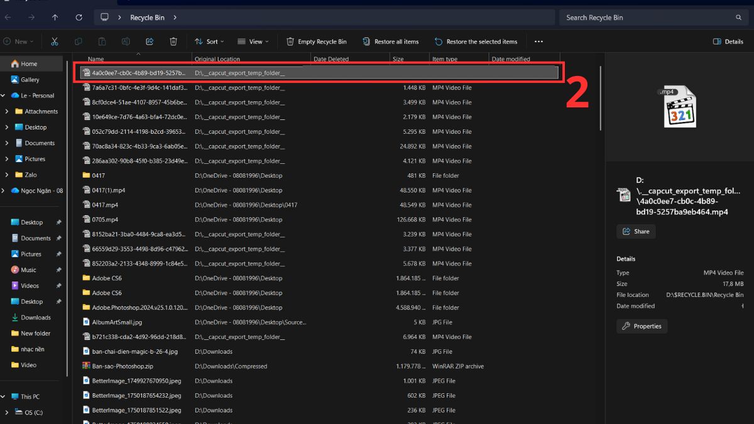This screenshot has height=424, width=754.
Task: Click the search magnifier icon
Action: [738, 18]
